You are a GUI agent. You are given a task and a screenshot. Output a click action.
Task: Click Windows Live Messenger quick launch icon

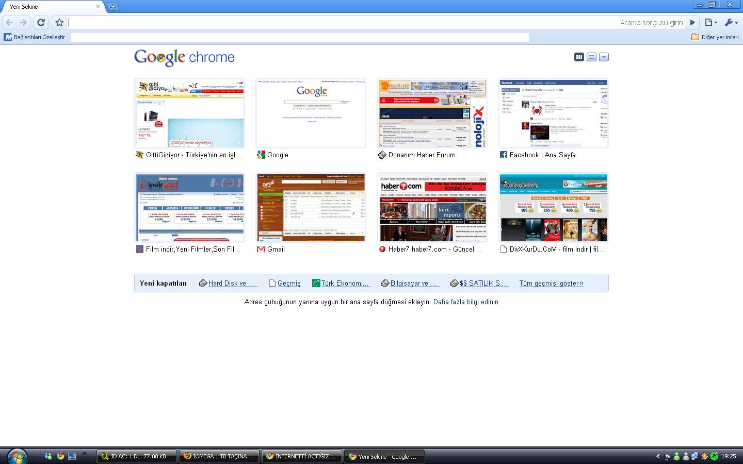(x=49, y=456)
